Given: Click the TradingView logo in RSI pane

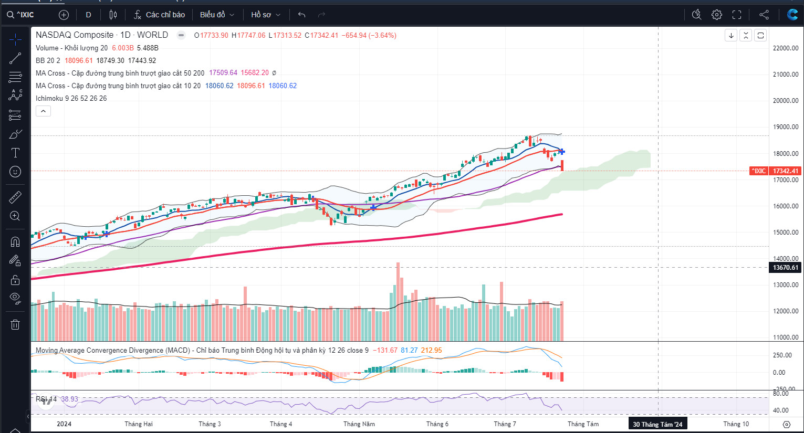Looking at the screenshot, I should point(46,401).
